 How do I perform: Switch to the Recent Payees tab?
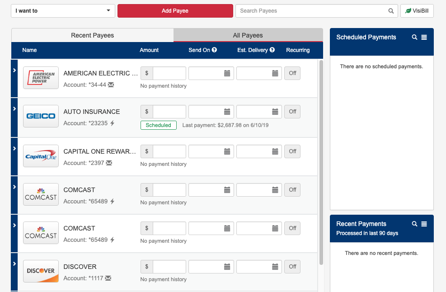[x=92, y=35]
